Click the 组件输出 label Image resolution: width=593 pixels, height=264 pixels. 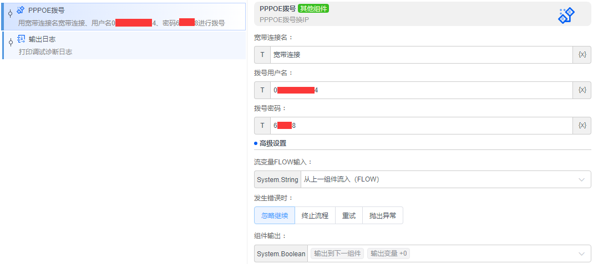(x=270, y=236)
